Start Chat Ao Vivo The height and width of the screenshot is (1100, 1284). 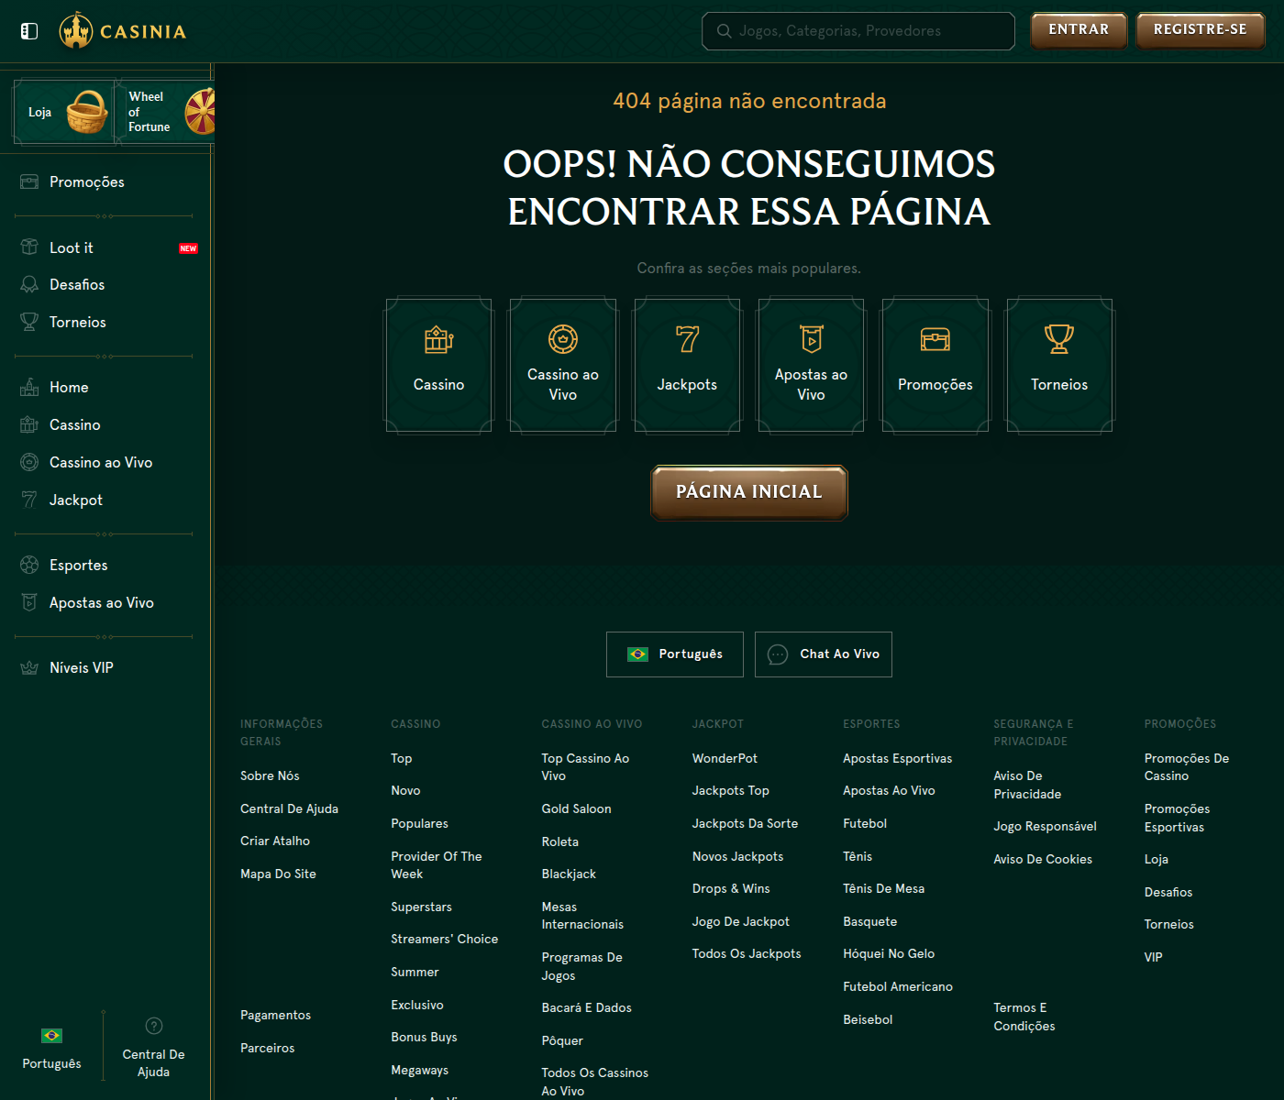(824, 654)
